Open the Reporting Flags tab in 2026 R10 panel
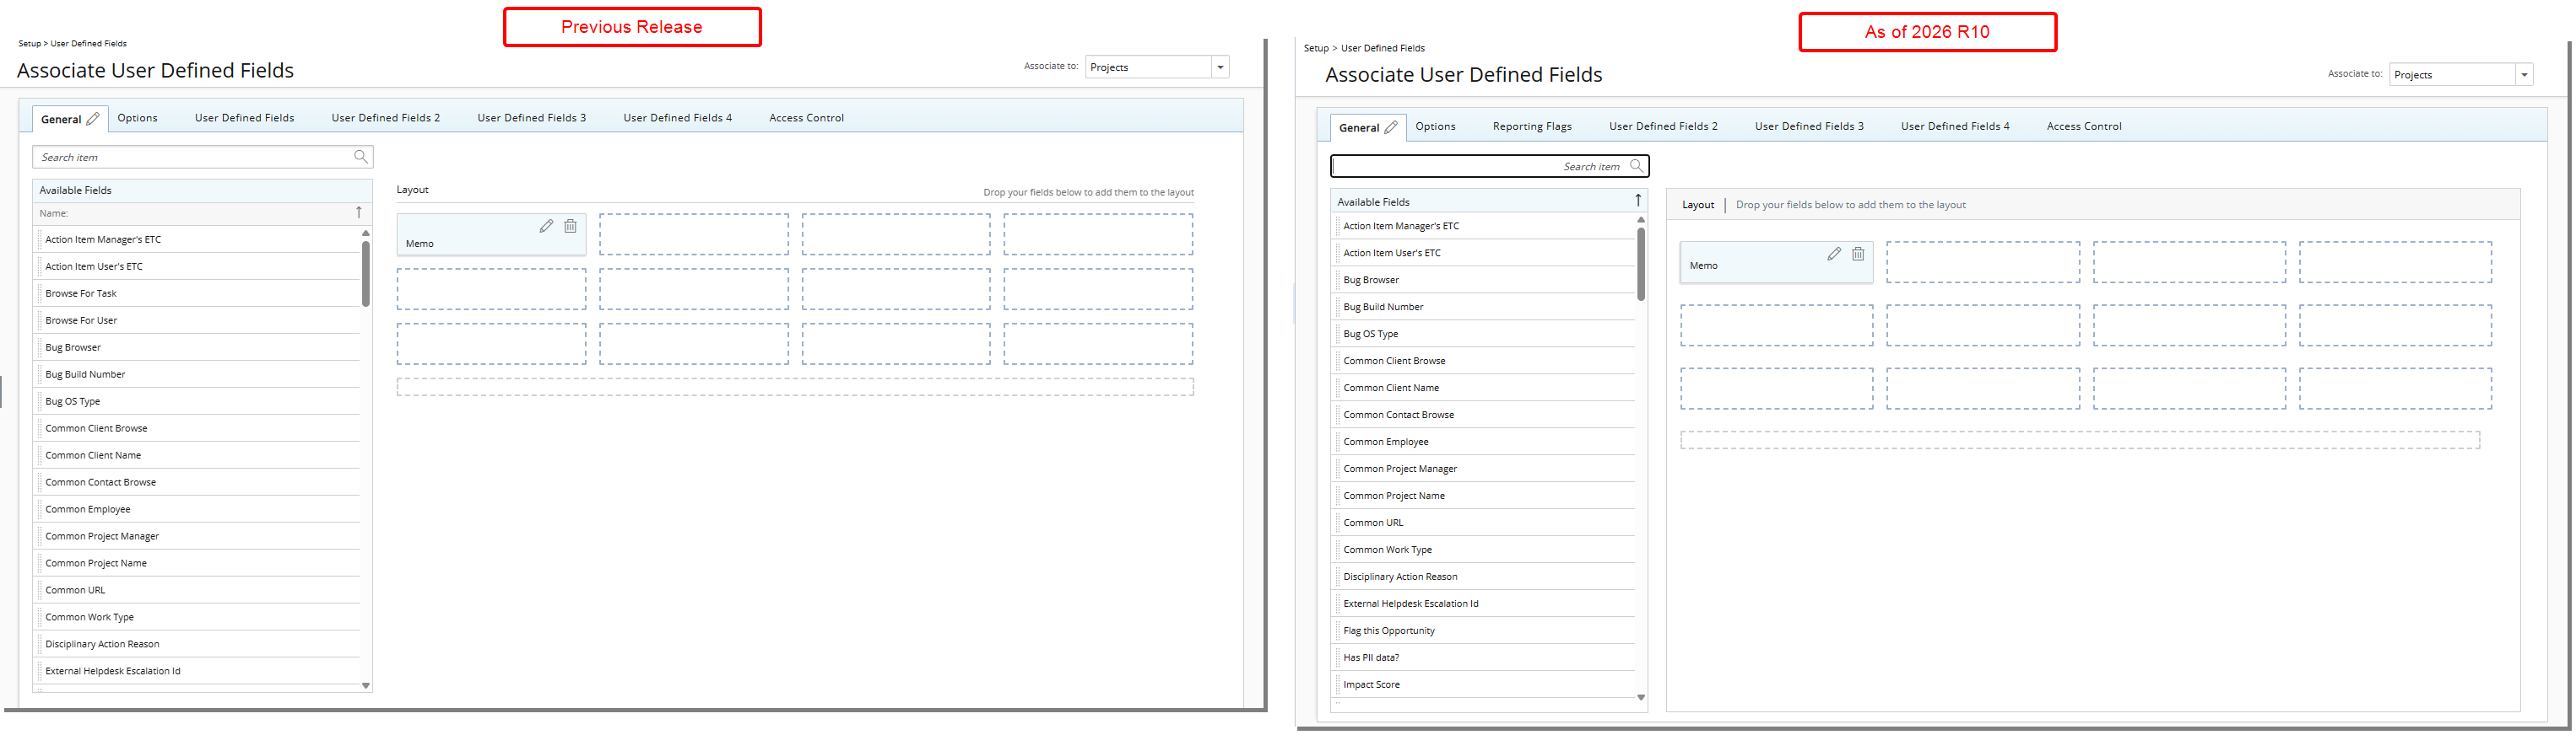 (x=1532, y=126)
